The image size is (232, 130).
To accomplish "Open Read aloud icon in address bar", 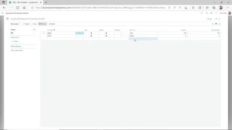I will (175, 8).
